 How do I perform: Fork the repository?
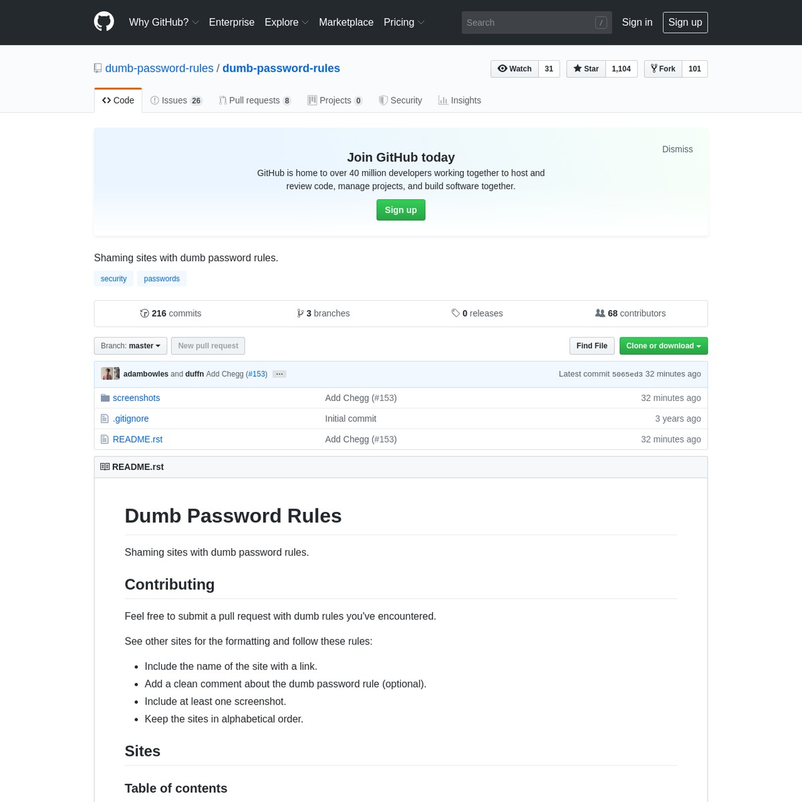663,69
